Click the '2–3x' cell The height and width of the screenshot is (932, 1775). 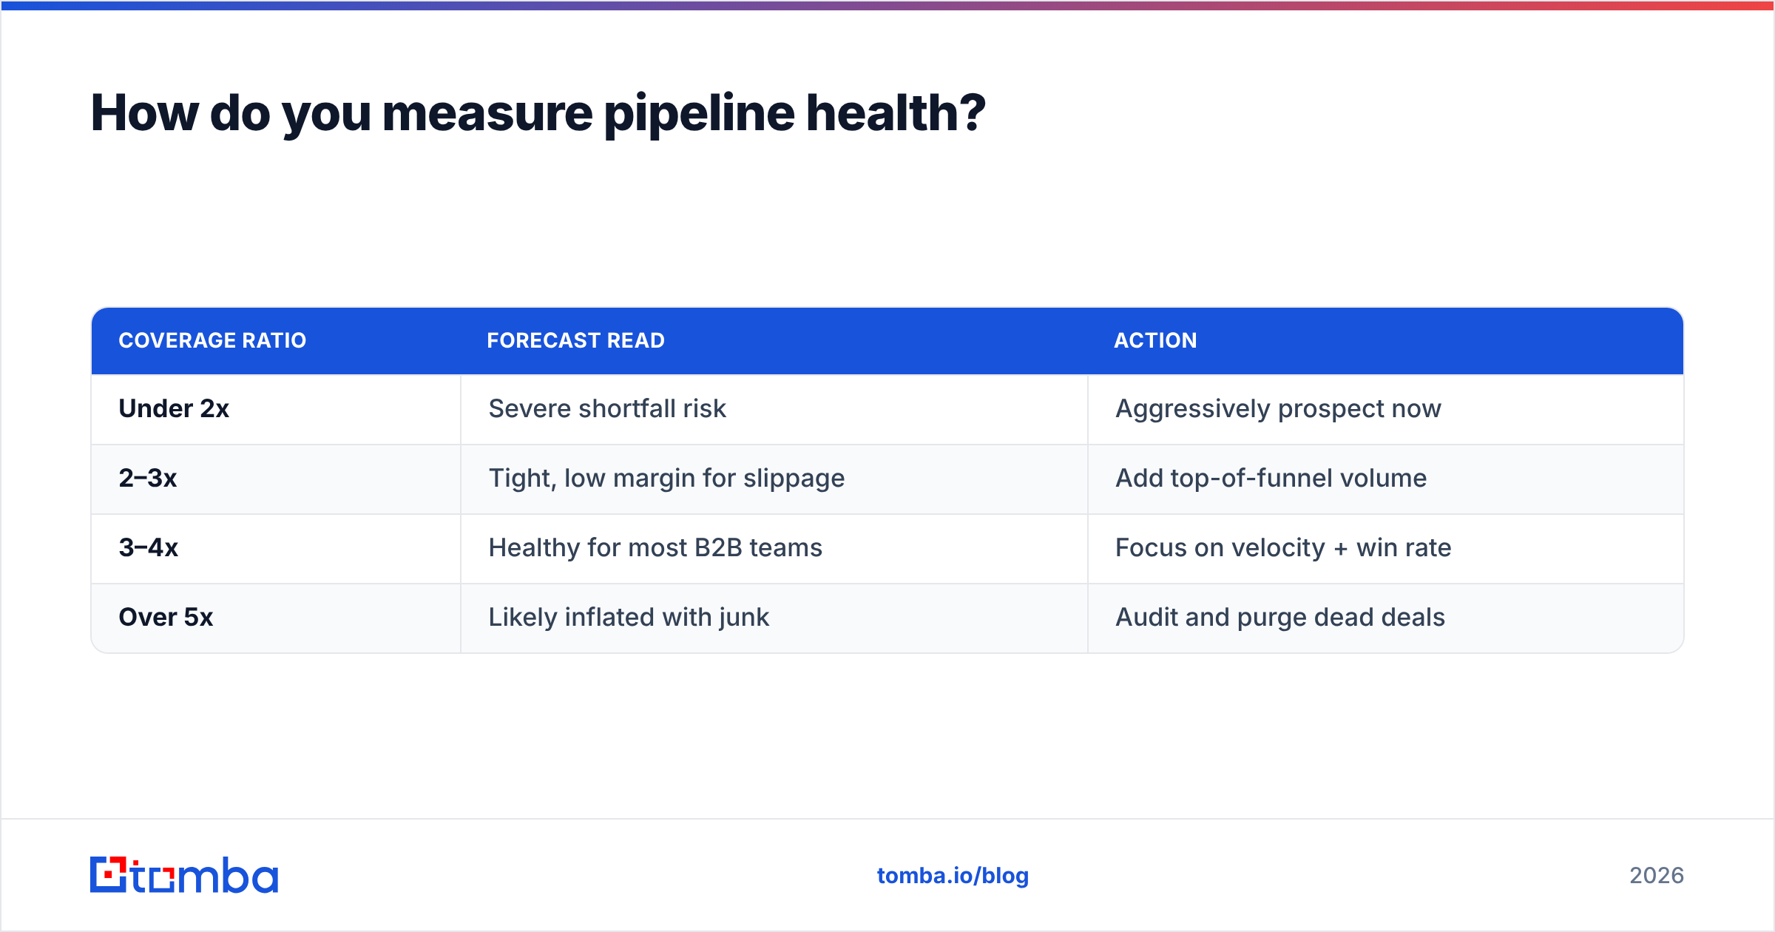pos(276,479)
